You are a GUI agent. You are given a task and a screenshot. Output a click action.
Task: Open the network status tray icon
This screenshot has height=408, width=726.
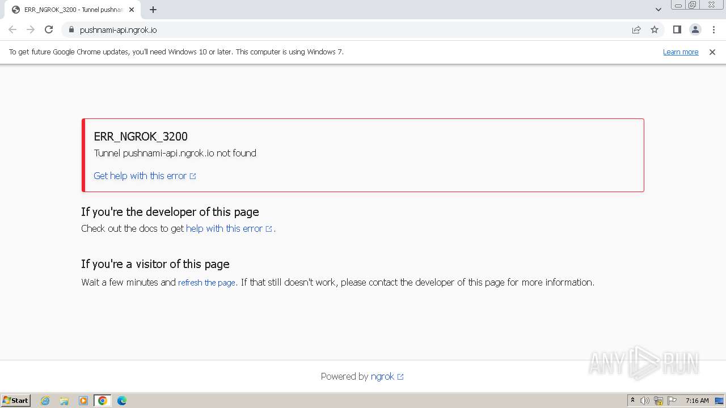(659, 401)
